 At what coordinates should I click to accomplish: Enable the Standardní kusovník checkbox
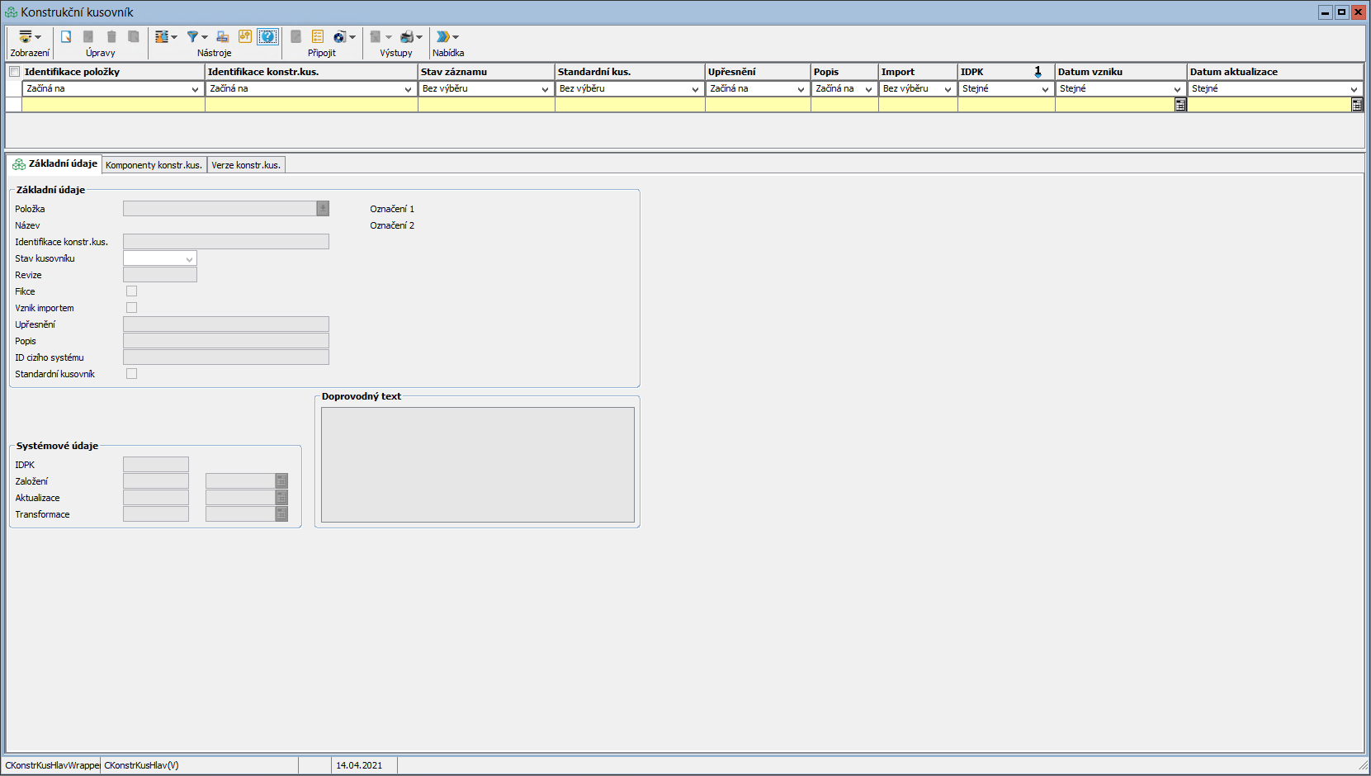[x=131, y=374]
